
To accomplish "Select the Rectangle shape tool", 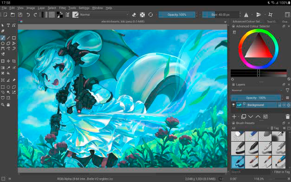I will [14, 38].
